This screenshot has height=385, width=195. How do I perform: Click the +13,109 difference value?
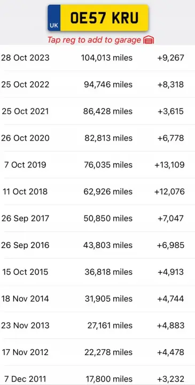tap(169, 165)
